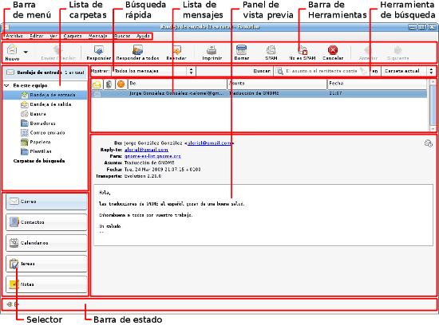Mark message as SPAM icon
The image size is (439, 325).
pyautogui.click(x=271, y=50)
